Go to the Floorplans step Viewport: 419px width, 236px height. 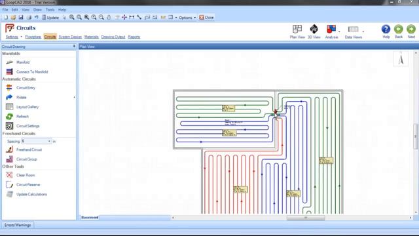pyautogui.click(x=33, y=37)
